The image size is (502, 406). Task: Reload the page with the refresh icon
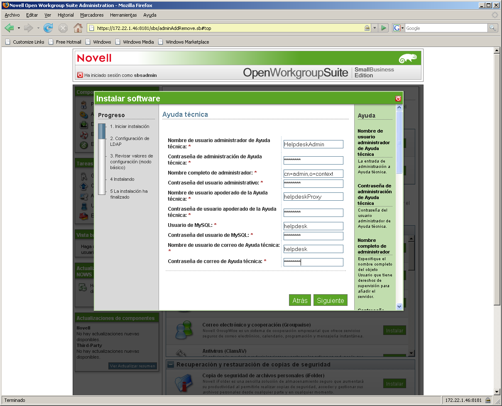click(48, 28)
